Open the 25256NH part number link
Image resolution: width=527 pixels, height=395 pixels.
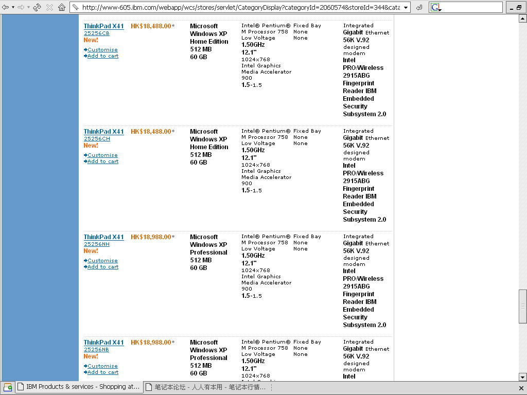coord(96,244)
